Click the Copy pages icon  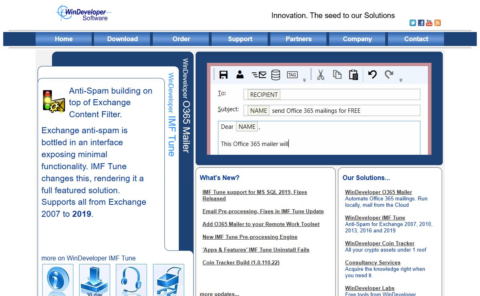coord(337,74)
